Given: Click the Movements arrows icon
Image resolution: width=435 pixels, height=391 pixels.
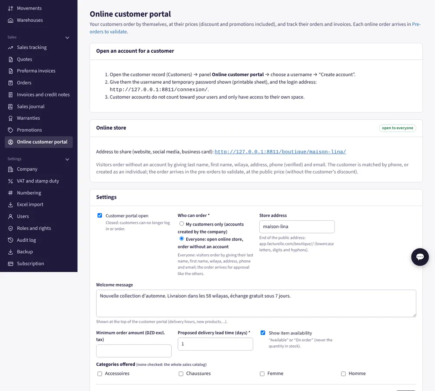Looking at the screenshot, I should 10,8.
